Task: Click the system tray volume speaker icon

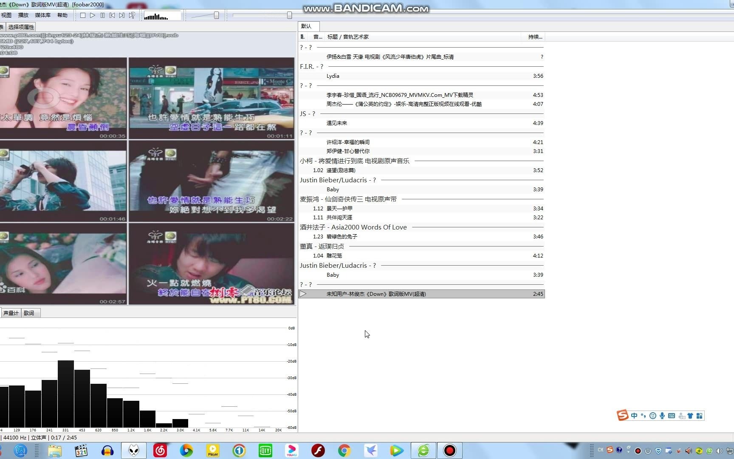Action: [x=719, y=451]
